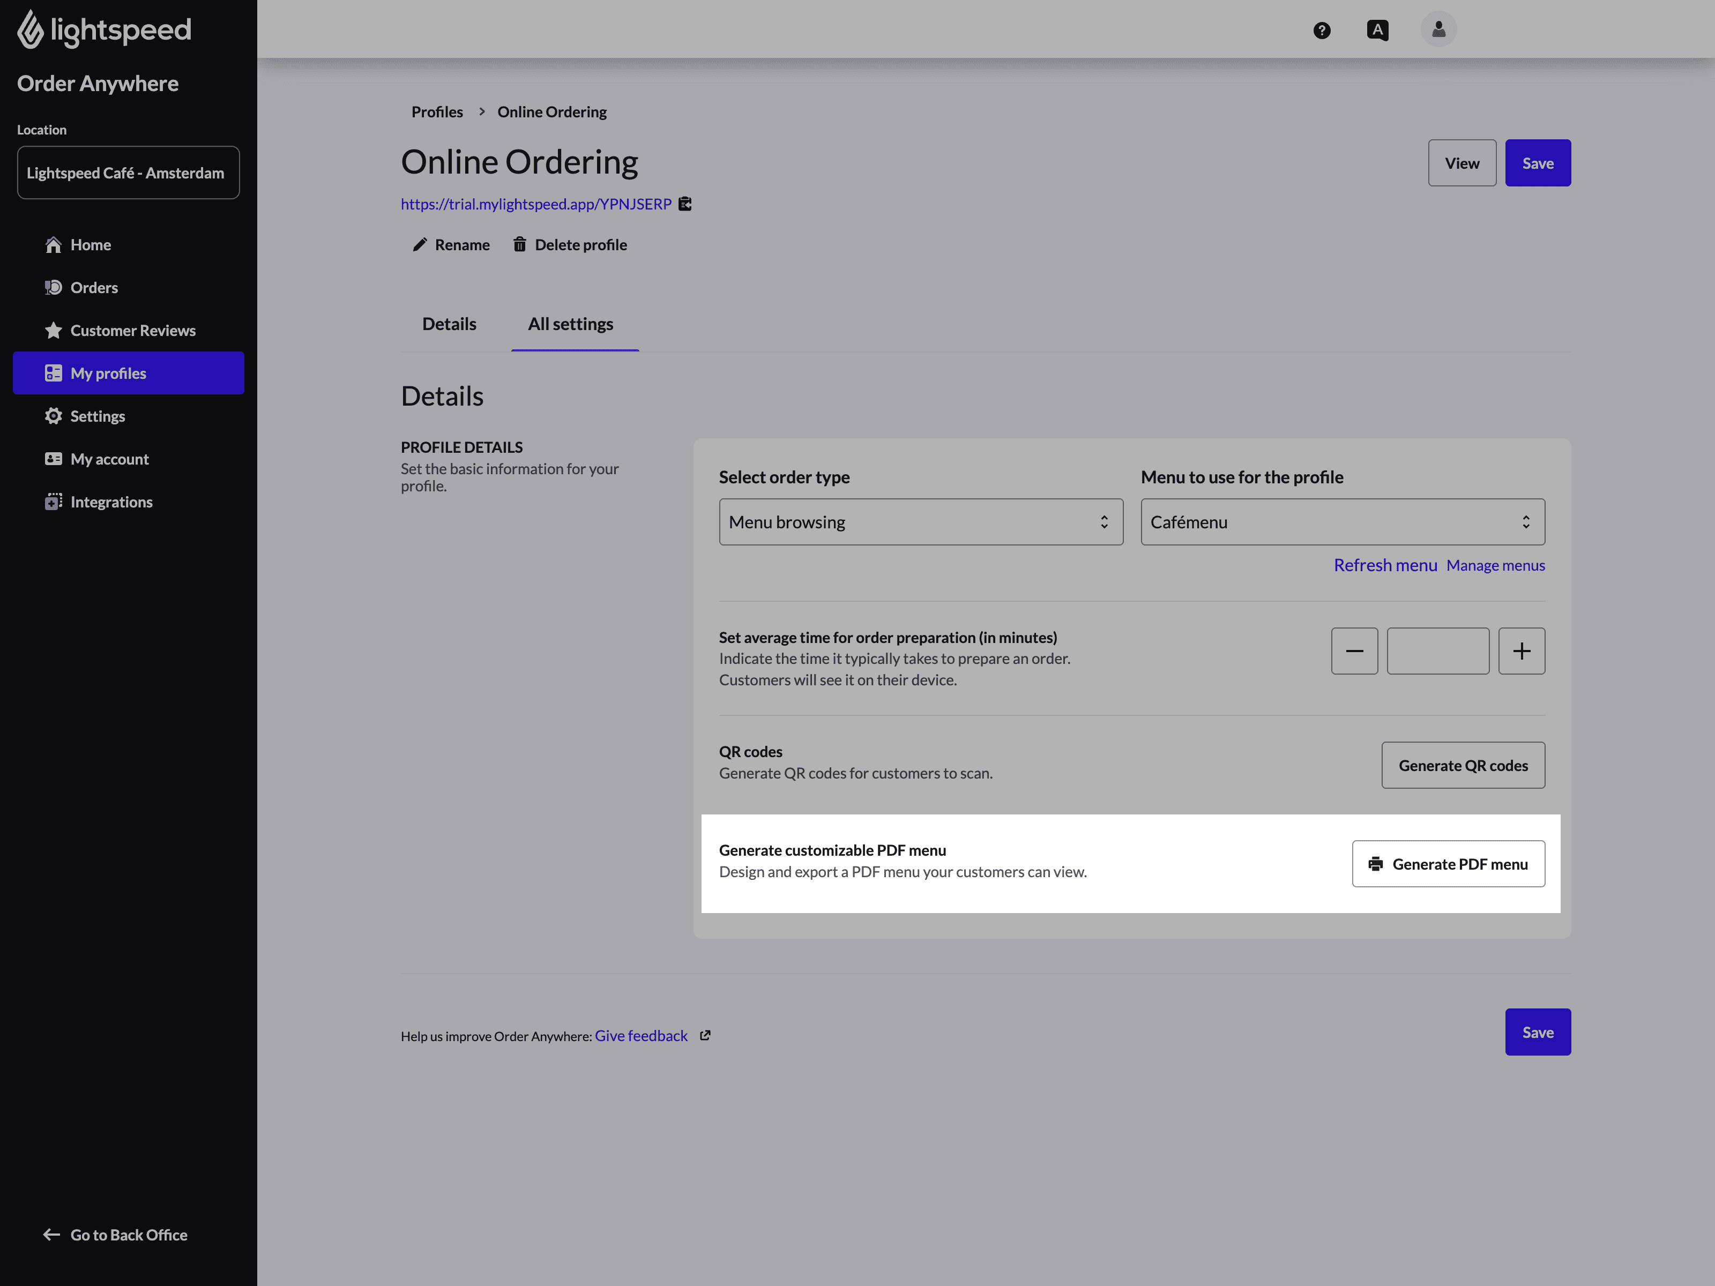Open the Cafémenu selection dropdown
Viewport: 1715px width, 1286px height.
[1342, 522]
